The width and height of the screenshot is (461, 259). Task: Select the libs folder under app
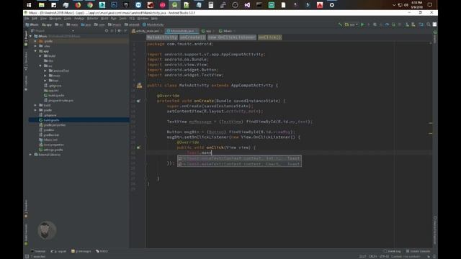click(x=49, y=60)
